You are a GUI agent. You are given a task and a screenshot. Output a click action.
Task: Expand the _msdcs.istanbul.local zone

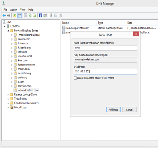point(12,35)
